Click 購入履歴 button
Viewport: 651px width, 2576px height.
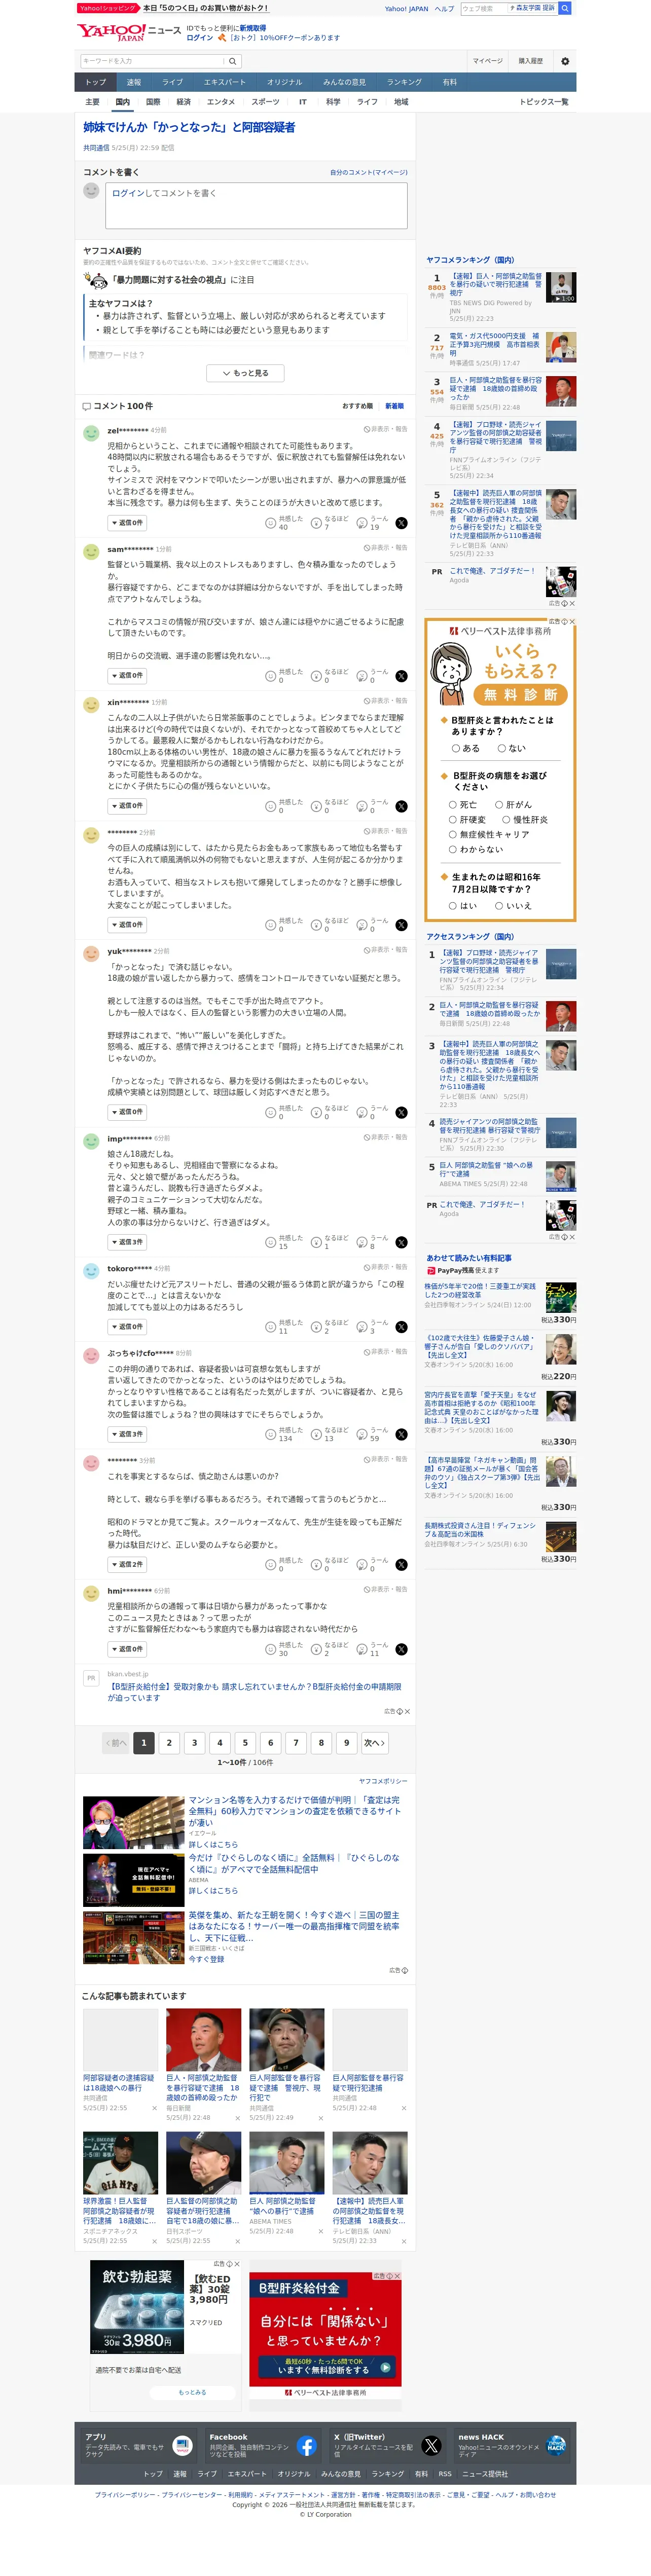(x=531, y=61)
